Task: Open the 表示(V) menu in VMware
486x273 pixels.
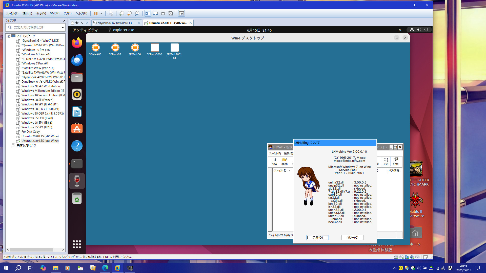Action: [41, 13]
